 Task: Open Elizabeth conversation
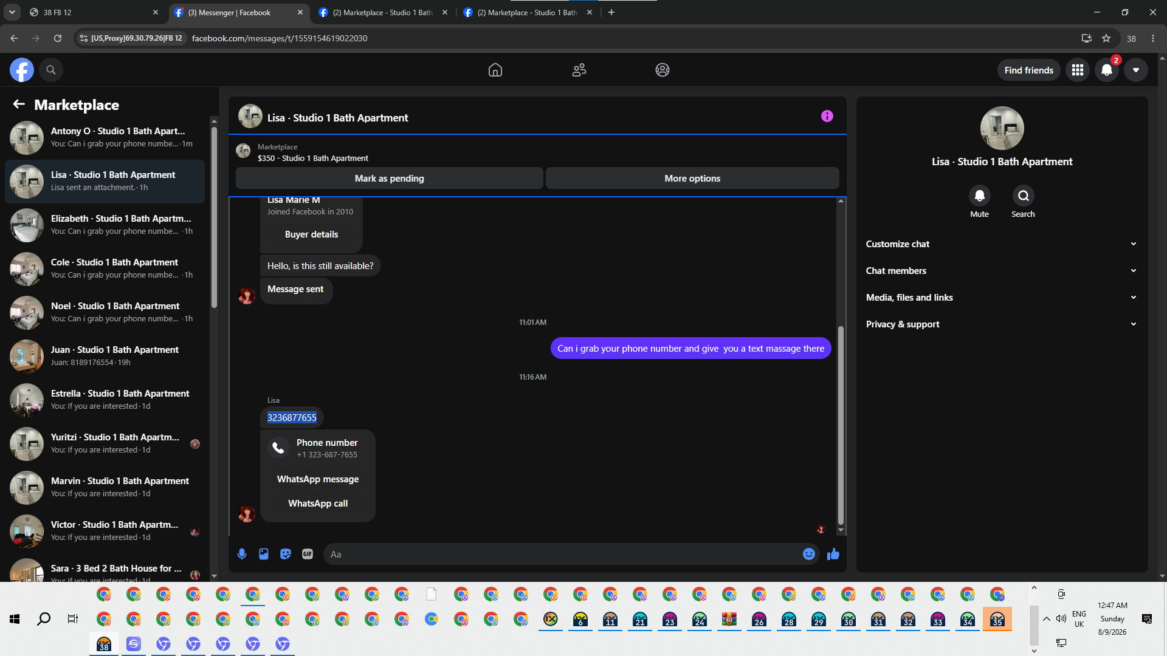[x=105, y=225]
